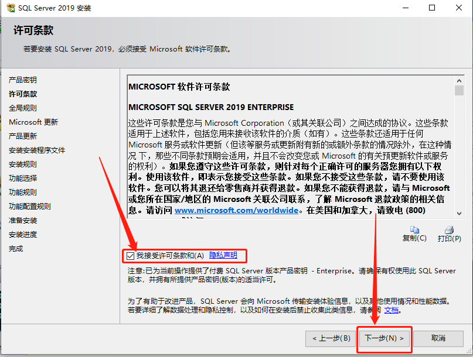Select the Microsoft 更新 step in sidebar
The image size is (473, 357).
click(x=33, y=122)
